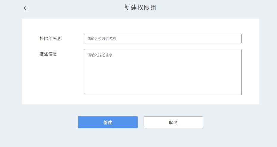Place cursor in center of description textarea
The height and width of the screenshot is (147, 277).
163,72
